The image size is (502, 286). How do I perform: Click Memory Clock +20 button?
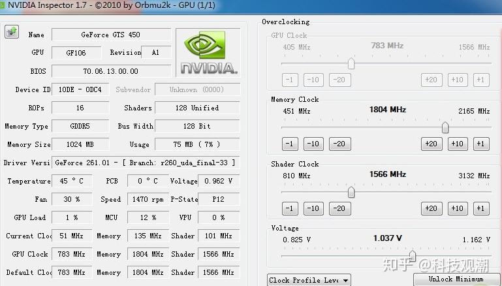[x=431, y=144]
